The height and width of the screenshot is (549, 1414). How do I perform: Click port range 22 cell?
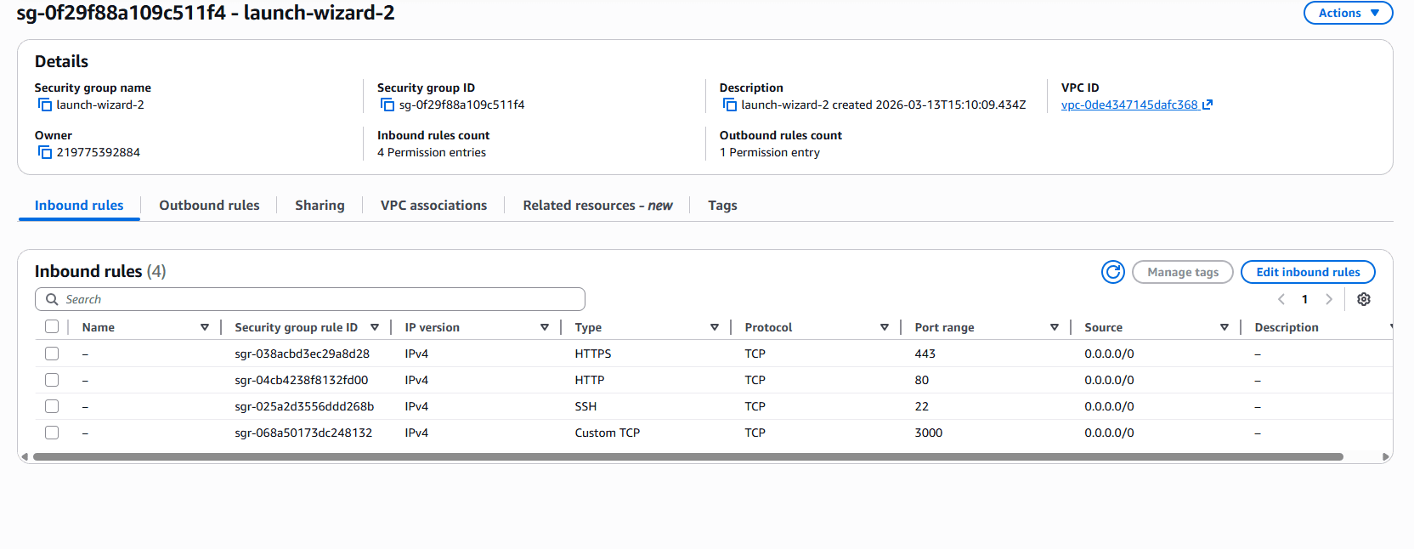(x=922, y=406)
